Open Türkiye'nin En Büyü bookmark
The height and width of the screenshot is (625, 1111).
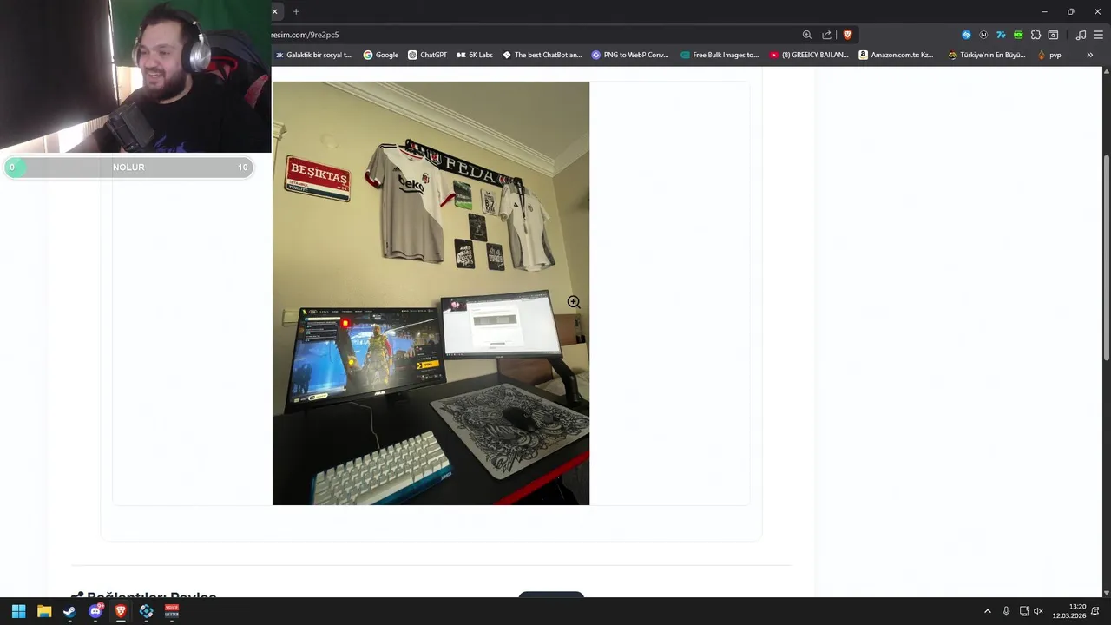click(987, 55)
